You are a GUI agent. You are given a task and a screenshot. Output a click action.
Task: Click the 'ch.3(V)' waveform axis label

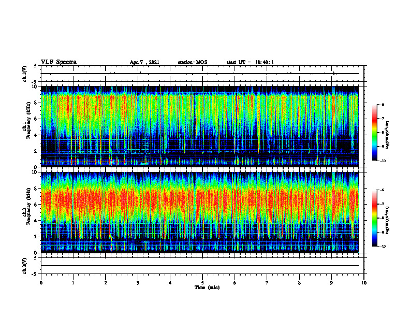pyautogui.click(x=25, y=266)
